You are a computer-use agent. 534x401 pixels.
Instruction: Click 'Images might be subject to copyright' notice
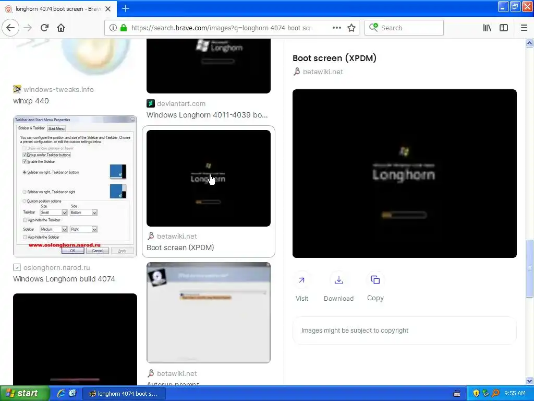(355, 331)
